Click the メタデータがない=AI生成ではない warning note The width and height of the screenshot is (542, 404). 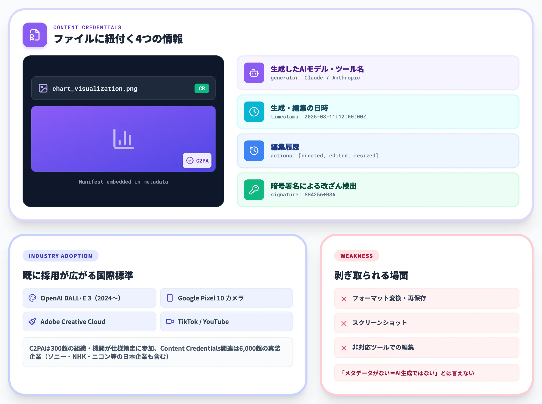coord(427,373)
